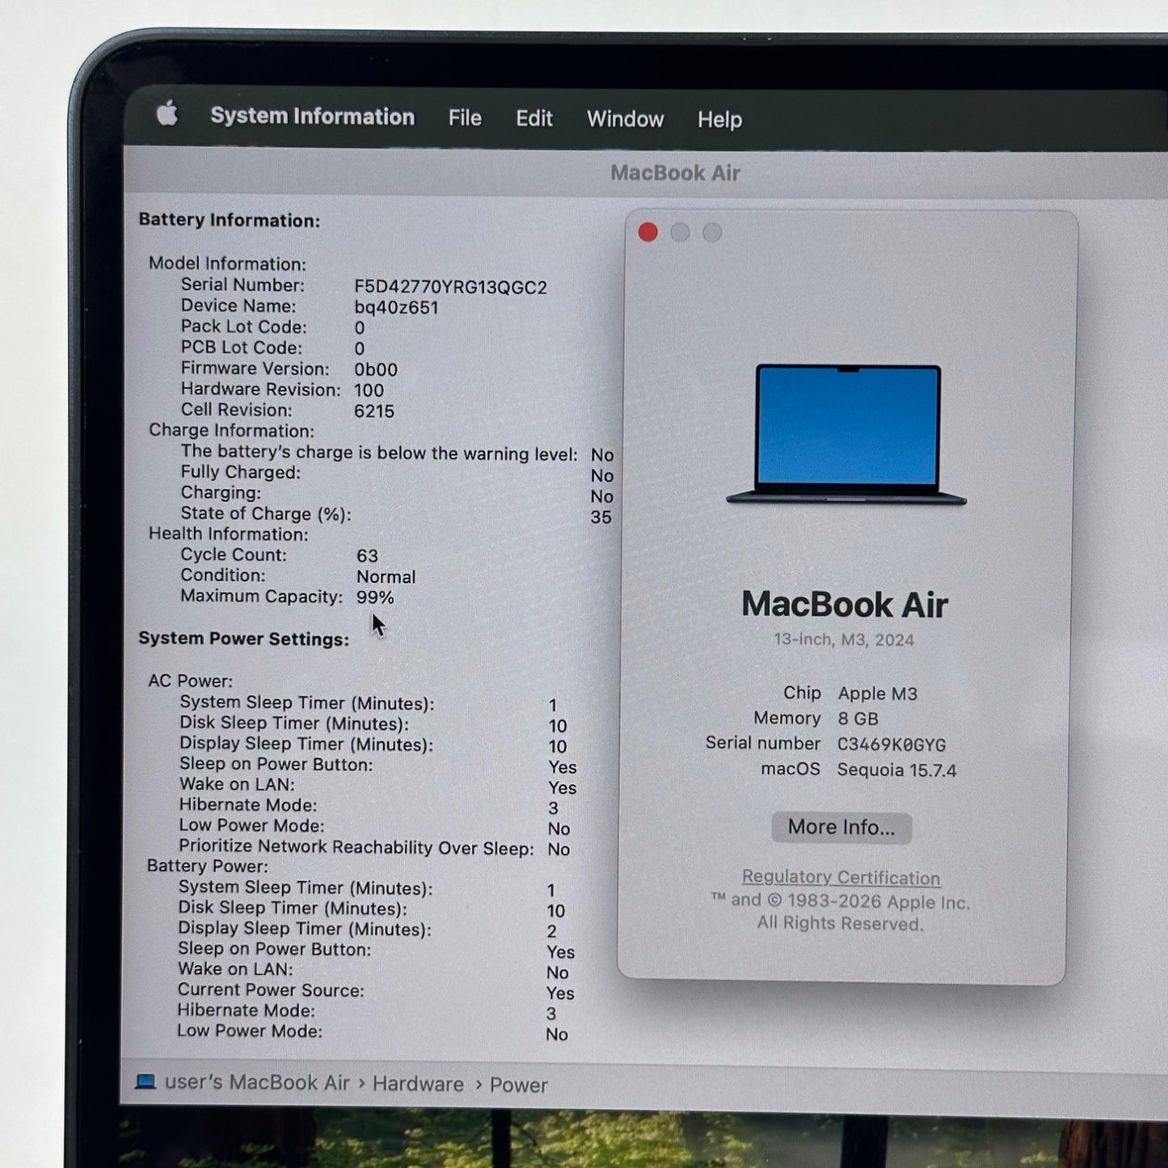
Task: Click the computer icon in path bar
Action: pos(145,1082)
